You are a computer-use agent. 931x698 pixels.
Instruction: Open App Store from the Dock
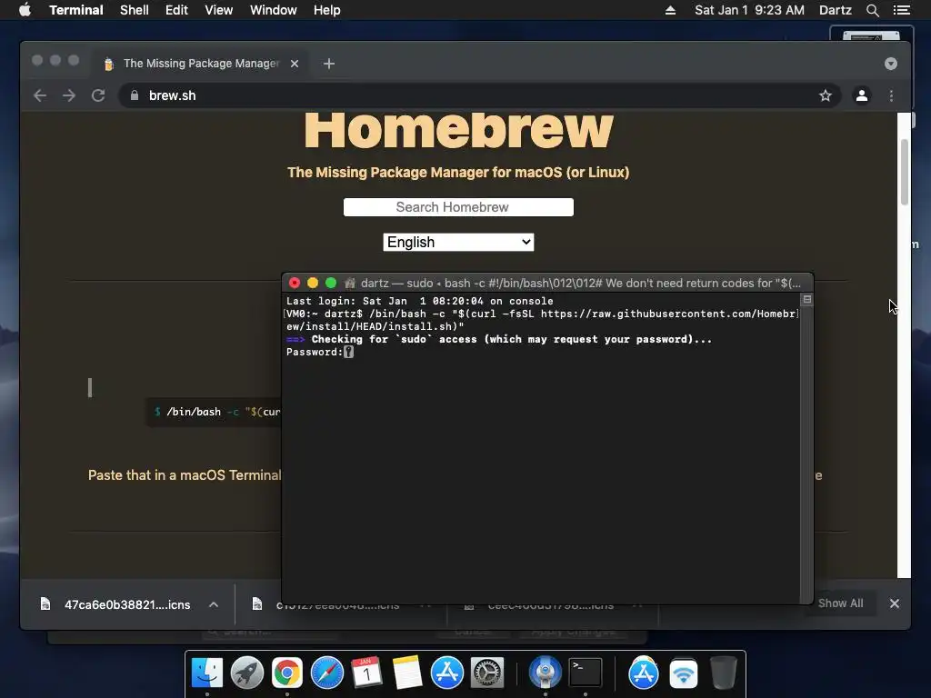(x=446, y=673)
